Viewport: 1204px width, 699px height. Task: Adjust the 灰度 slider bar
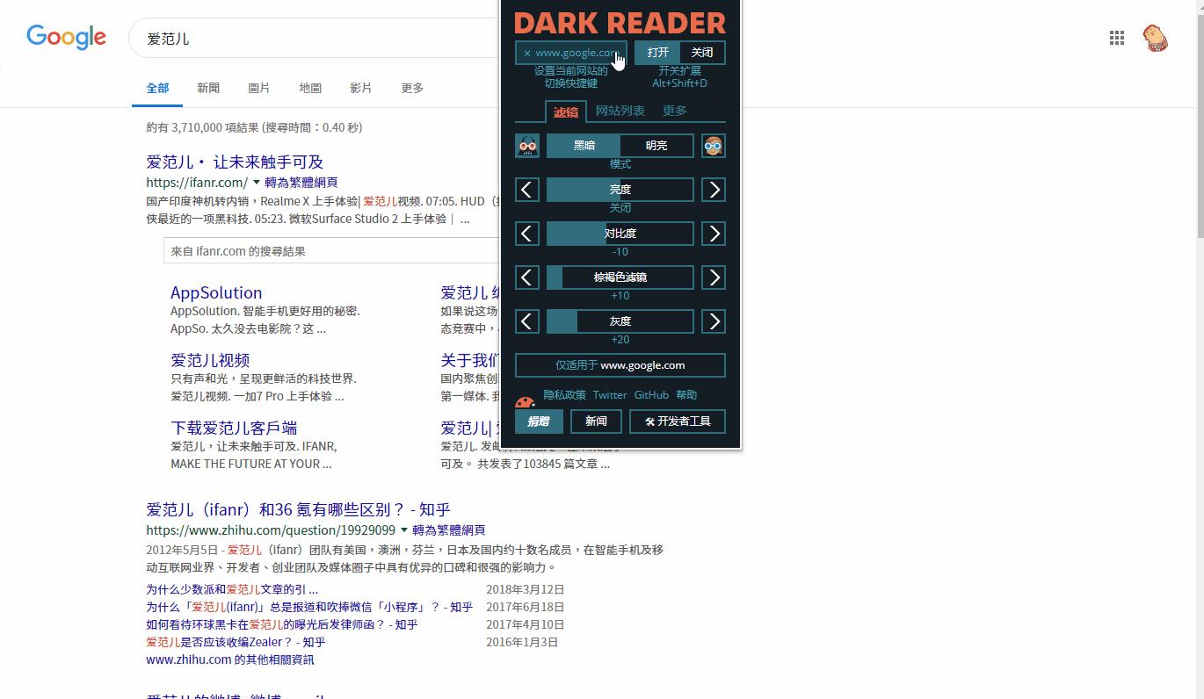pos(620,321)
